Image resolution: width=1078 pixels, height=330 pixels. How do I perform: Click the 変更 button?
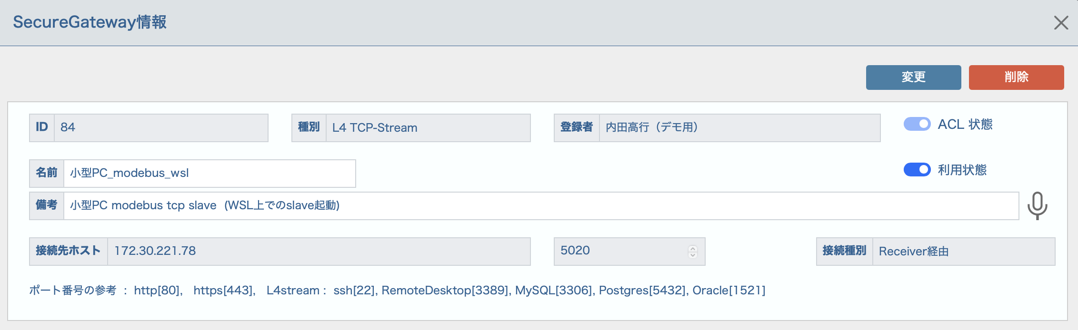click(x=913, y=78)
